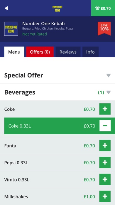Remove Coke 0.33L with minus button

pos(105,126)
